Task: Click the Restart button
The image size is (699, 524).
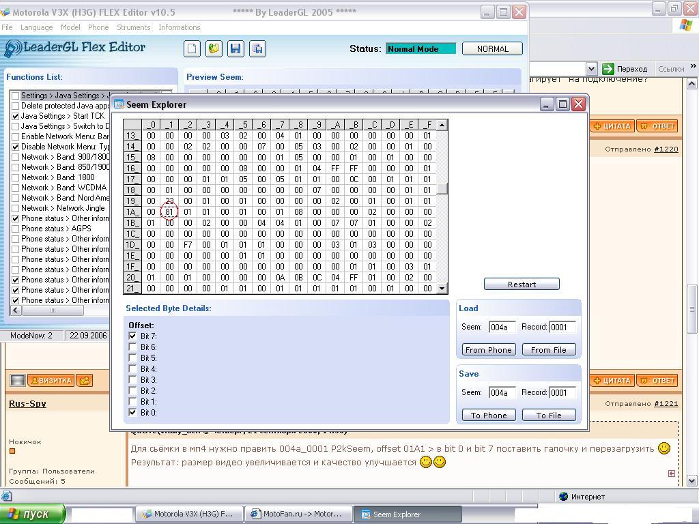Action: click(522, 285)
